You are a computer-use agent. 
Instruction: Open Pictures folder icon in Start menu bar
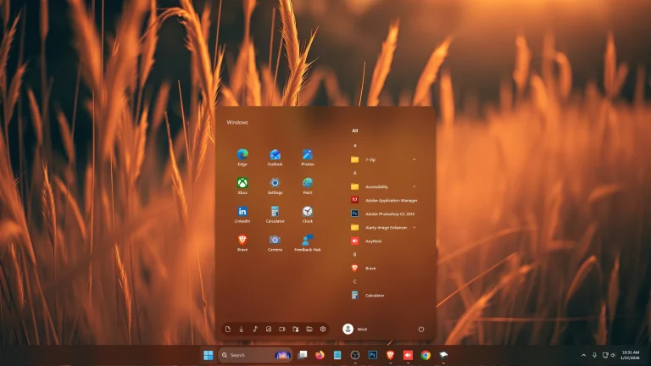[269, 329]
